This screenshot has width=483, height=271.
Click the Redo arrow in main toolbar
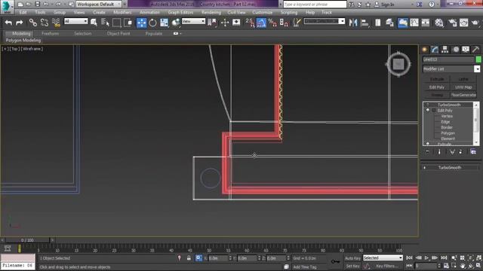19,23
